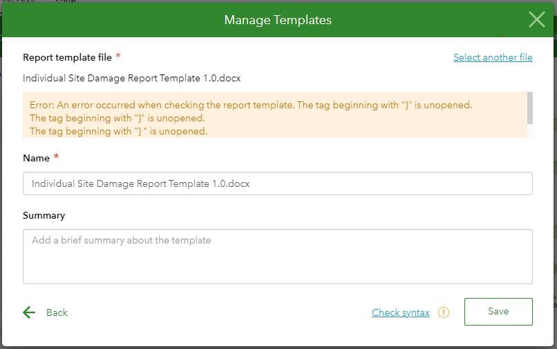Close the Manage Templates dialog
Image resolution: width=557 pixels, height=349 pixels.
pos(537,19)
